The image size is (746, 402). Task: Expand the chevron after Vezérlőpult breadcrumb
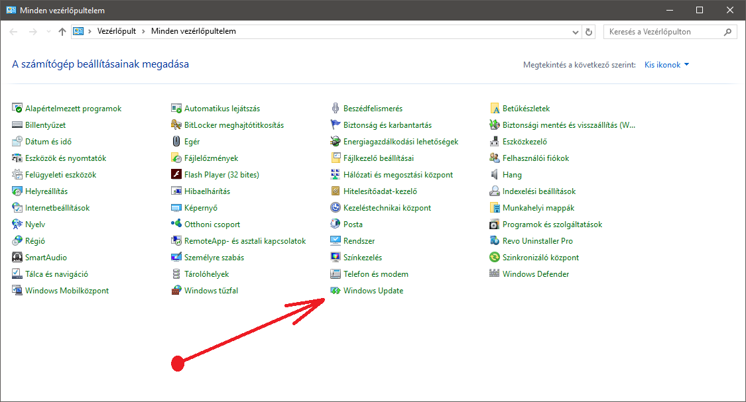click(x=143, y=31)
